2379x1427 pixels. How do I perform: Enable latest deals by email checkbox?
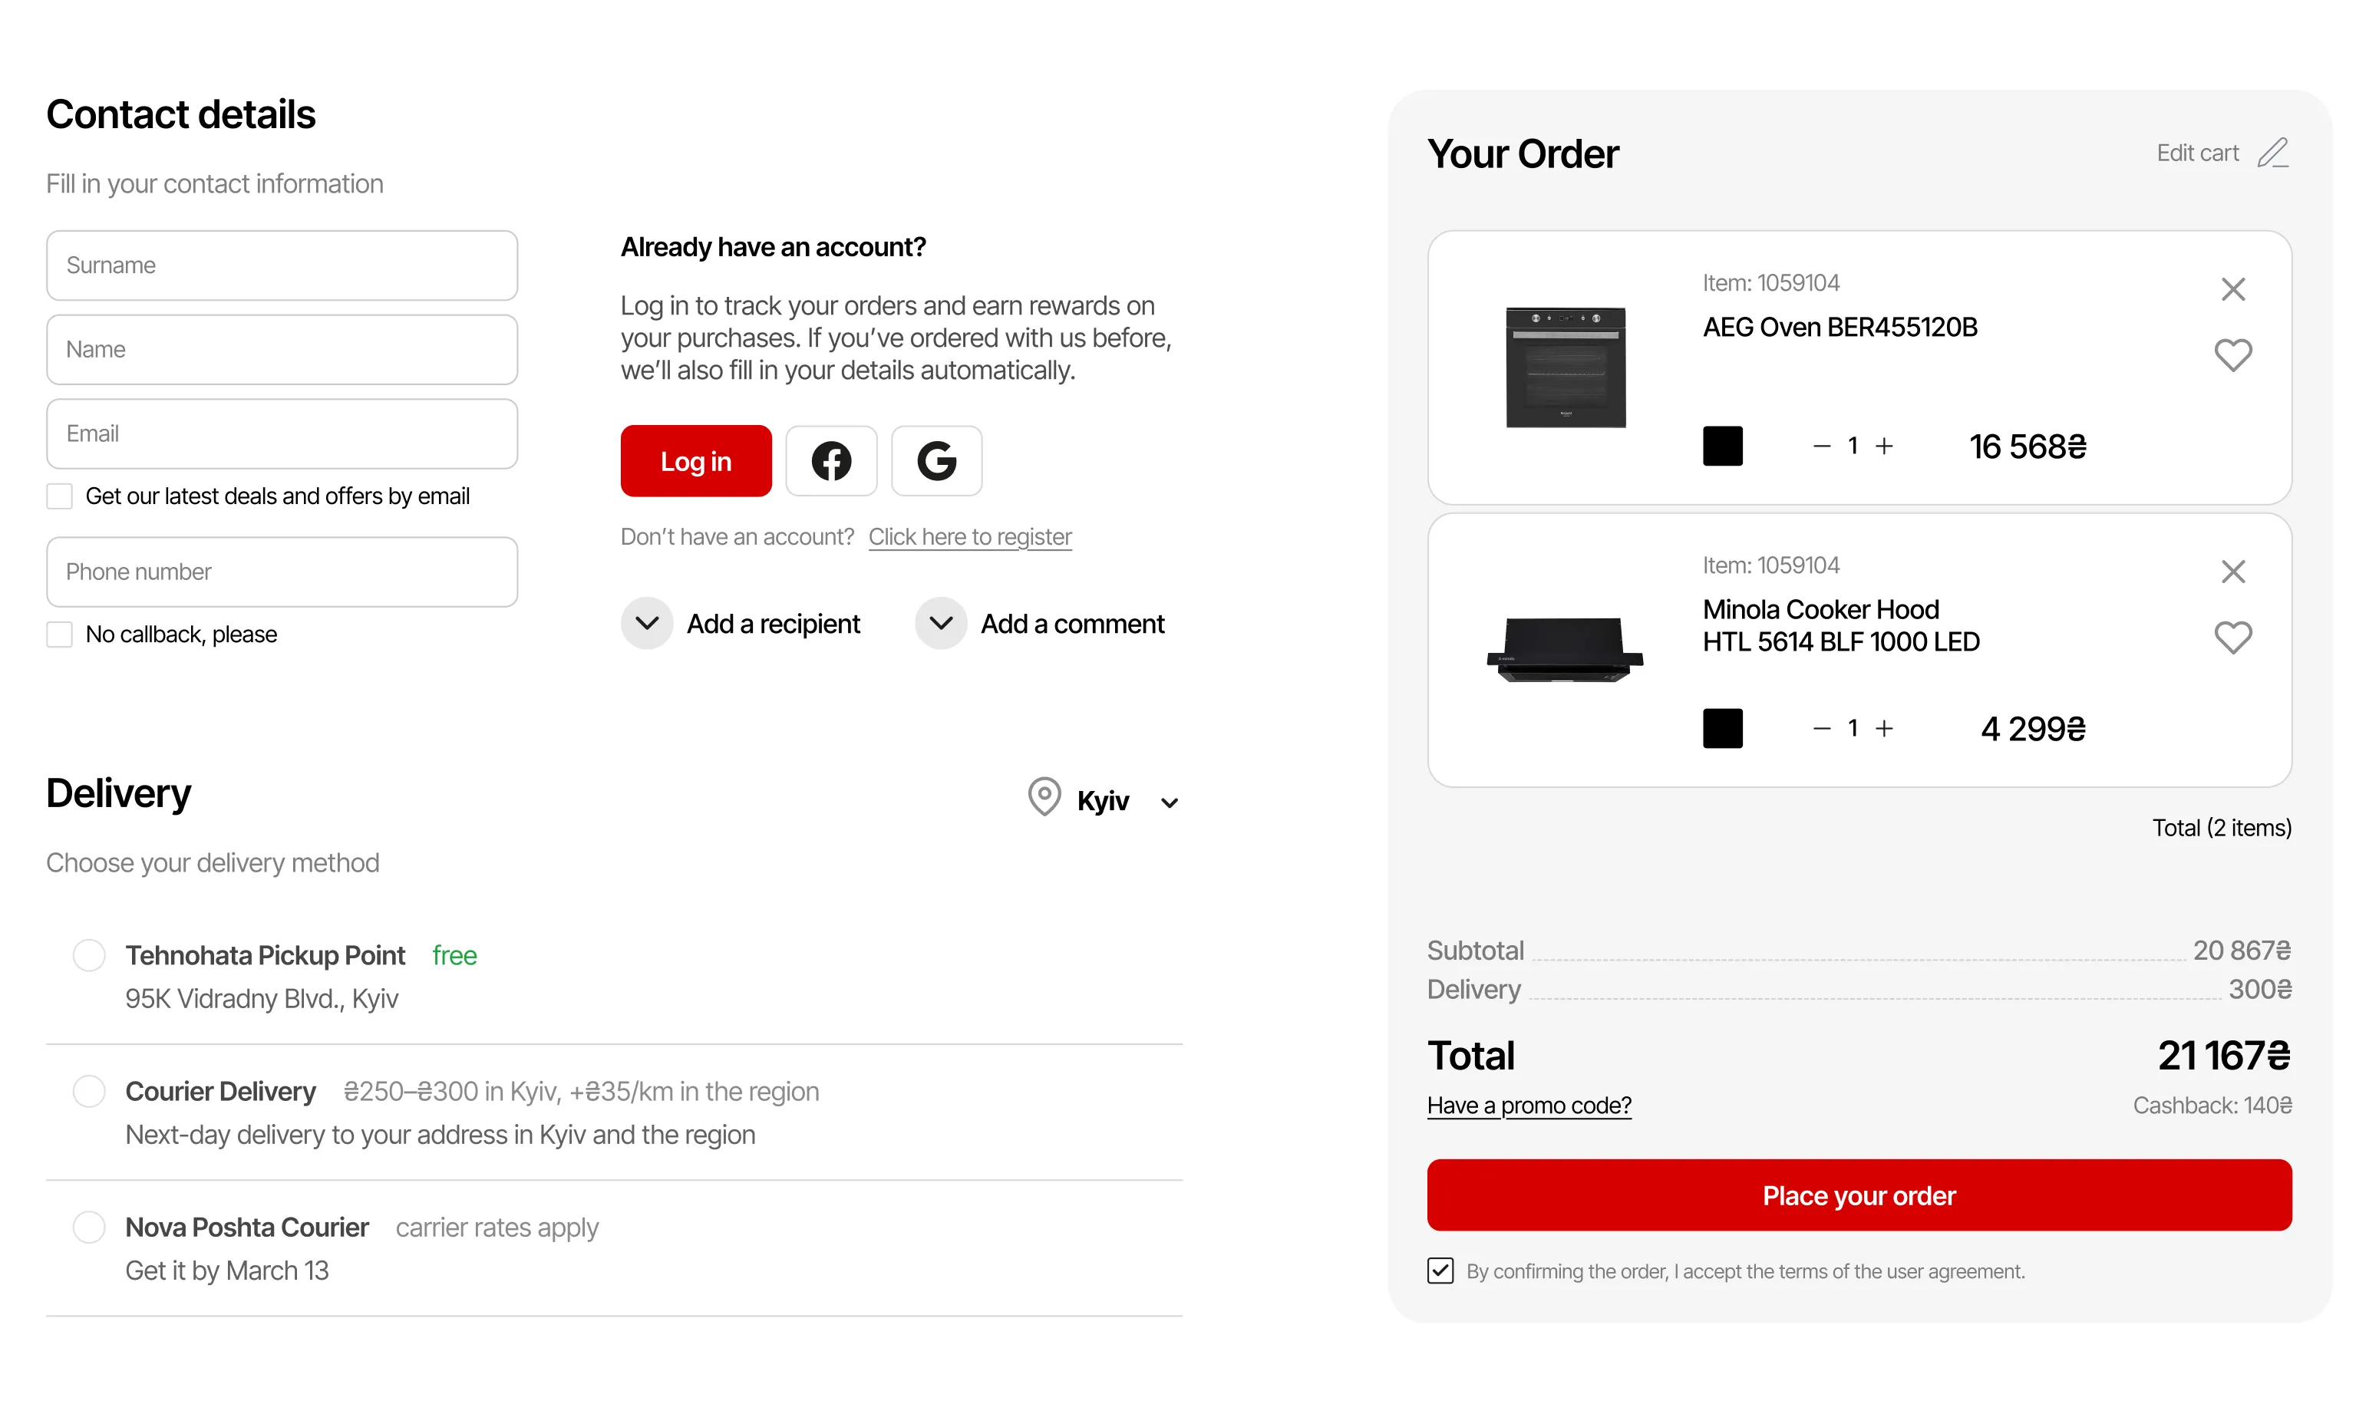click(60, 496)
